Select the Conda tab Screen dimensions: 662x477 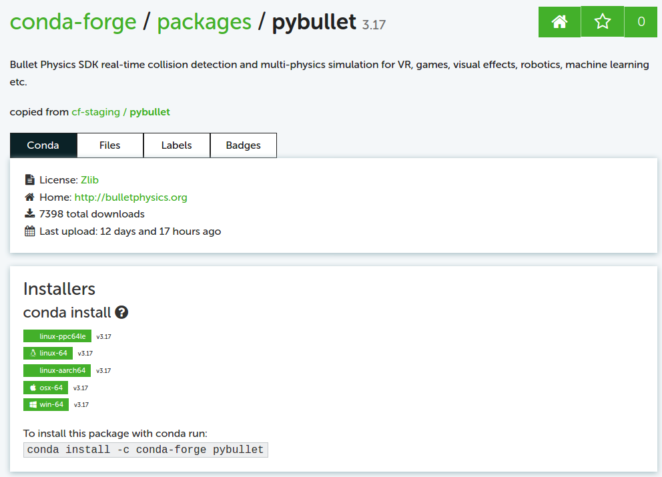43,145
